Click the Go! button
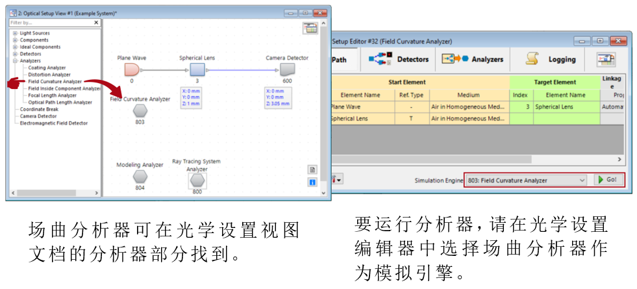This screenshot has height=289, width=637. tap(608, 180)
